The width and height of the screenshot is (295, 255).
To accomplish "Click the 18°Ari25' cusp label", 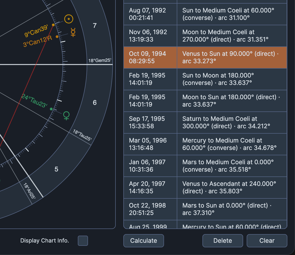I will (x=29, y=191).
